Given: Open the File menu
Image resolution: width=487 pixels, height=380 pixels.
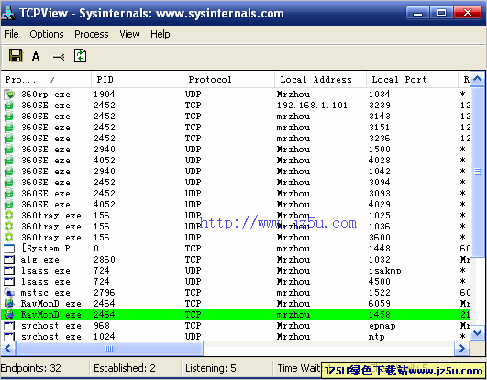Looking at the screenshot, I should (x=11, y=34).
